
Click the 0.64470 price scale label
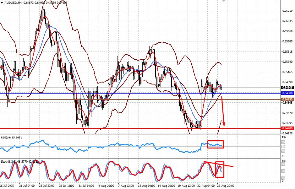point(287,113)
